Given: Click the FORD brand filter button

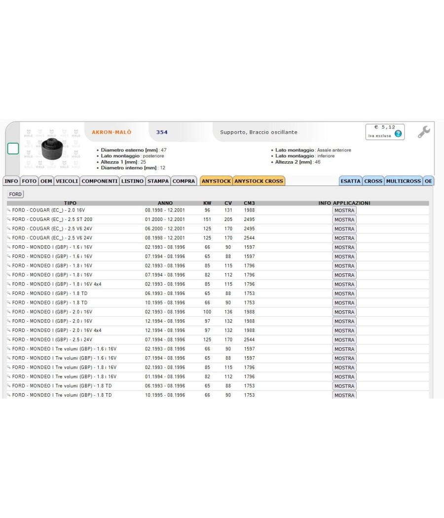Looking at the screenshot, I should tap(15, 194).
